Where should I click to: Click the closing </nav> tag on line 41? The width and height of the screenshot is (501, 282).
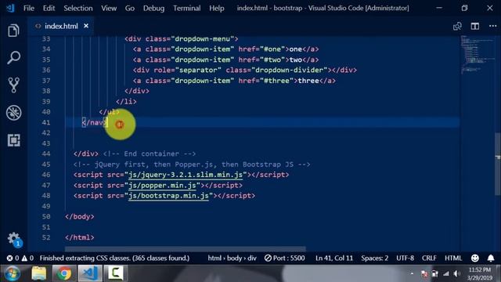point(95,122)
